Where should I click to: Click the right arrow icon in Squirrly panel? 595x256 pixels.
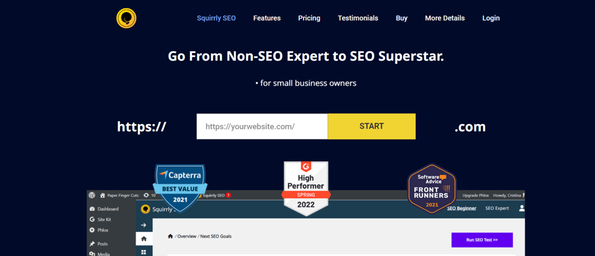144,225
